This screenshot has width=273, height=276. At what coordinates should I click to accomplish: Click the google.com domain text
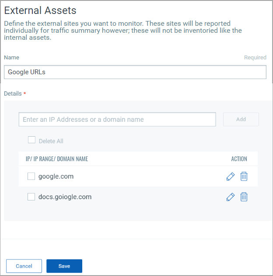coord(56,176)
